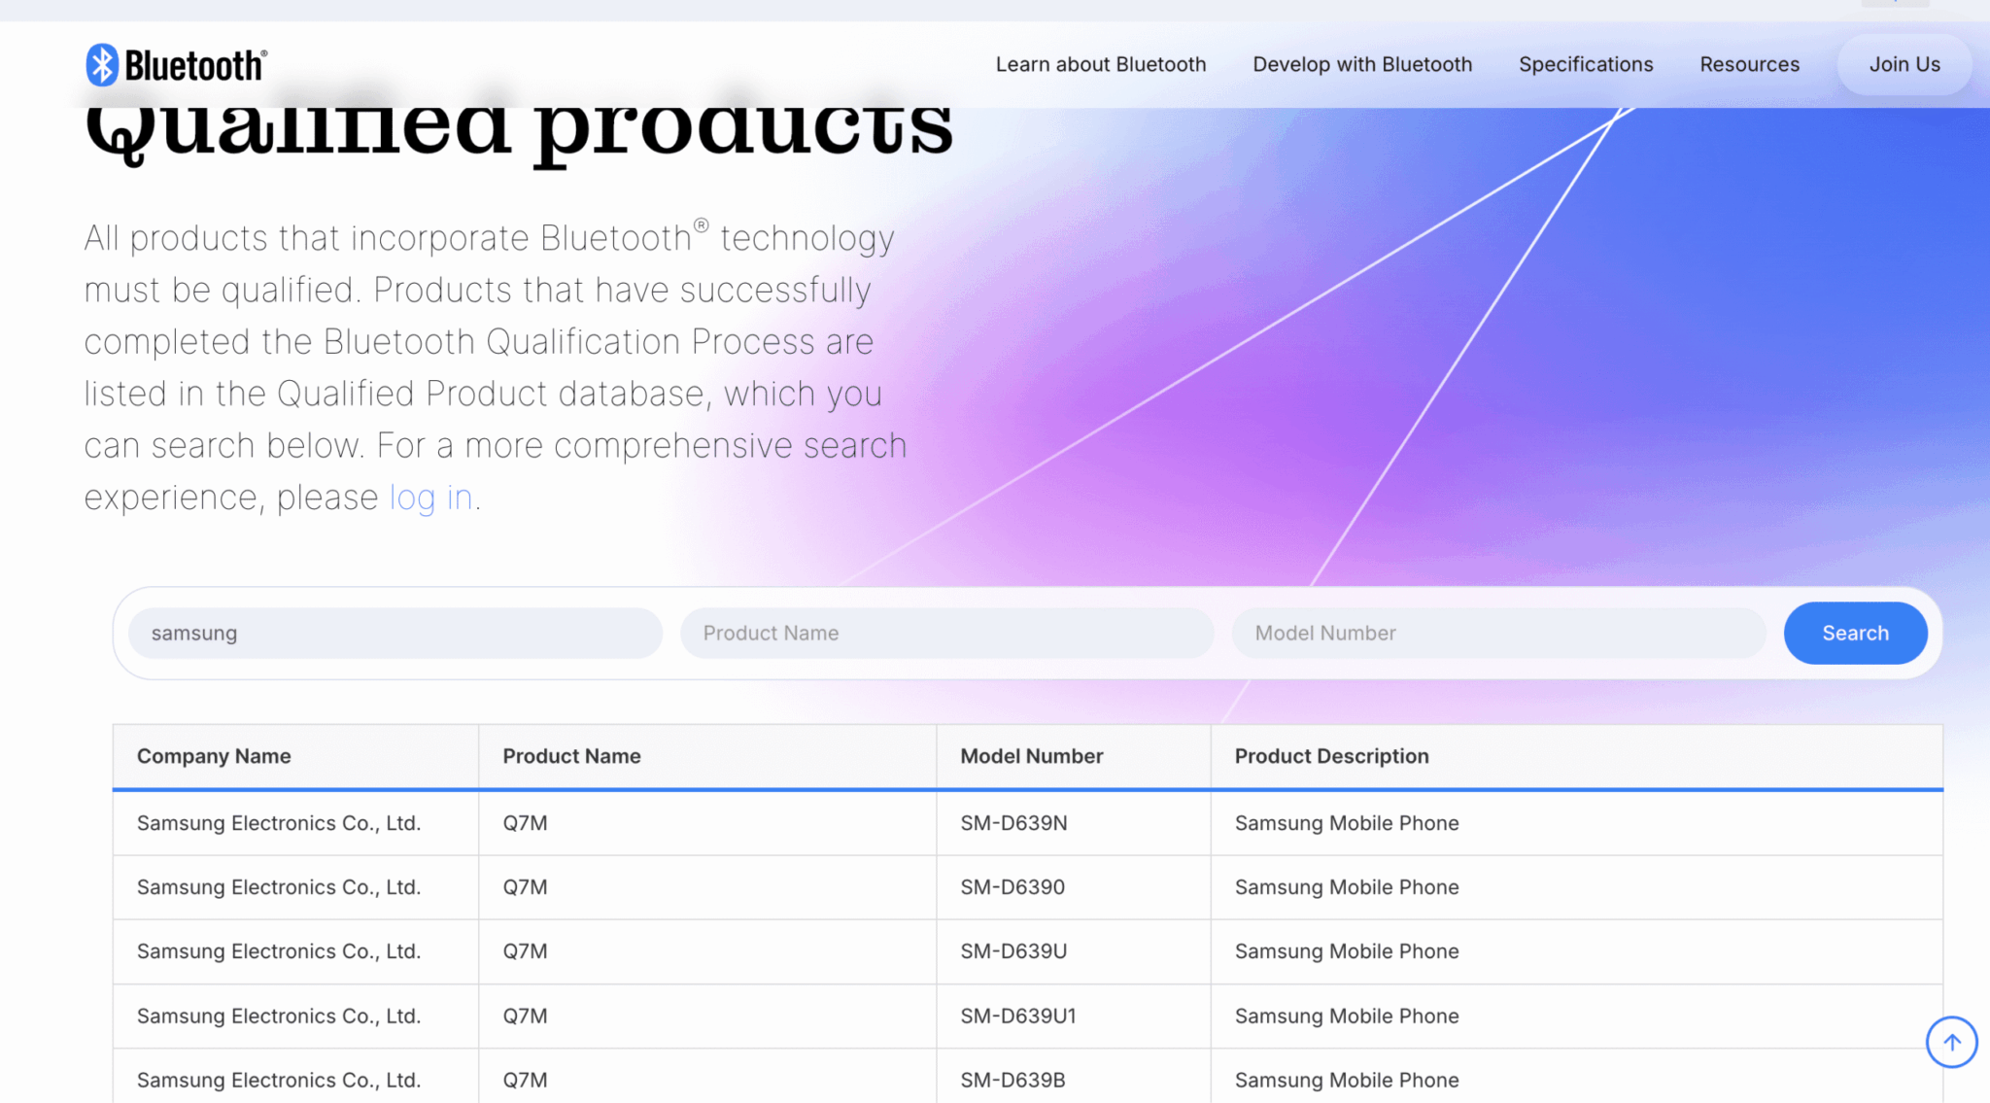Click the Product Name column header
This screenshot has width=1990, height=1103.
571,756
